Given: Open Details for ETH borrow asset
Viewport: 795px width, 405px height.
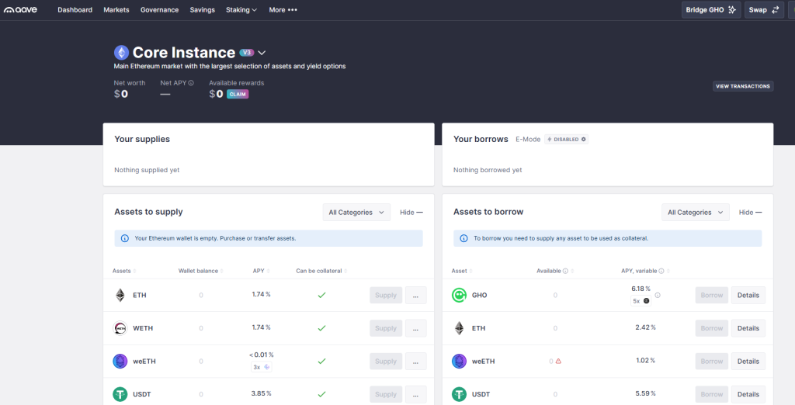Looking at the screenshot, I should (x=748, y=328).
